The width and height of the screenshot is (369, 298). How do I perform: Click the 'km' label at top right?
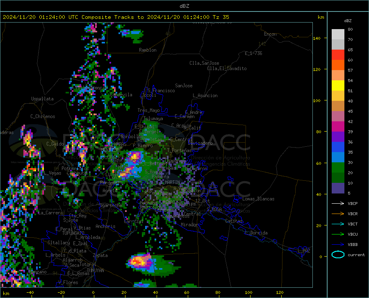(321, 17)
